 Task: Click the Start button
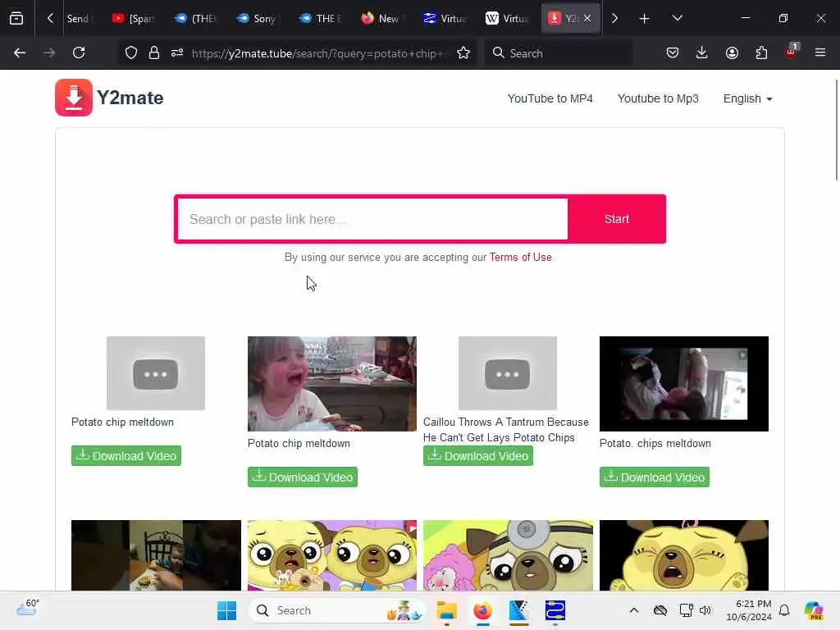pyautogui.click(x=617, y=219)
